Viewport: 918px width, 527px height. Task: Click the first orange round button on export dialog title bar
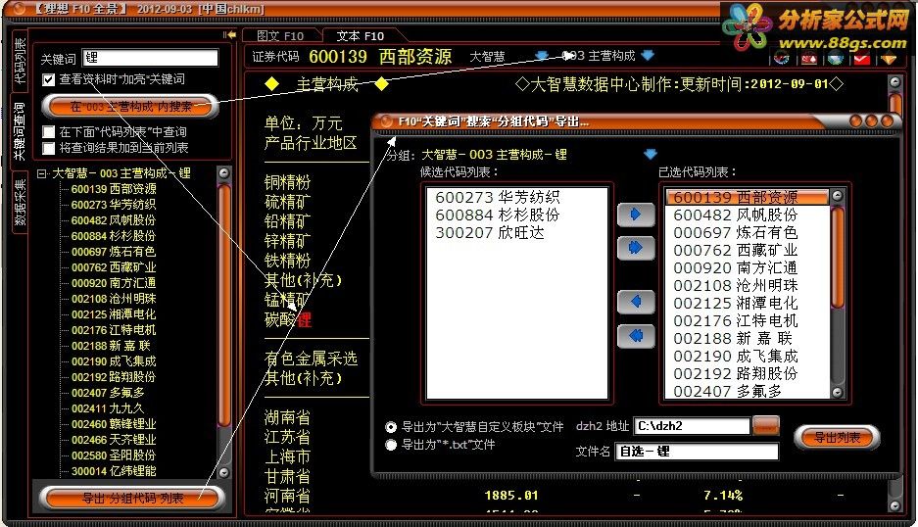[x=856, y=121]
